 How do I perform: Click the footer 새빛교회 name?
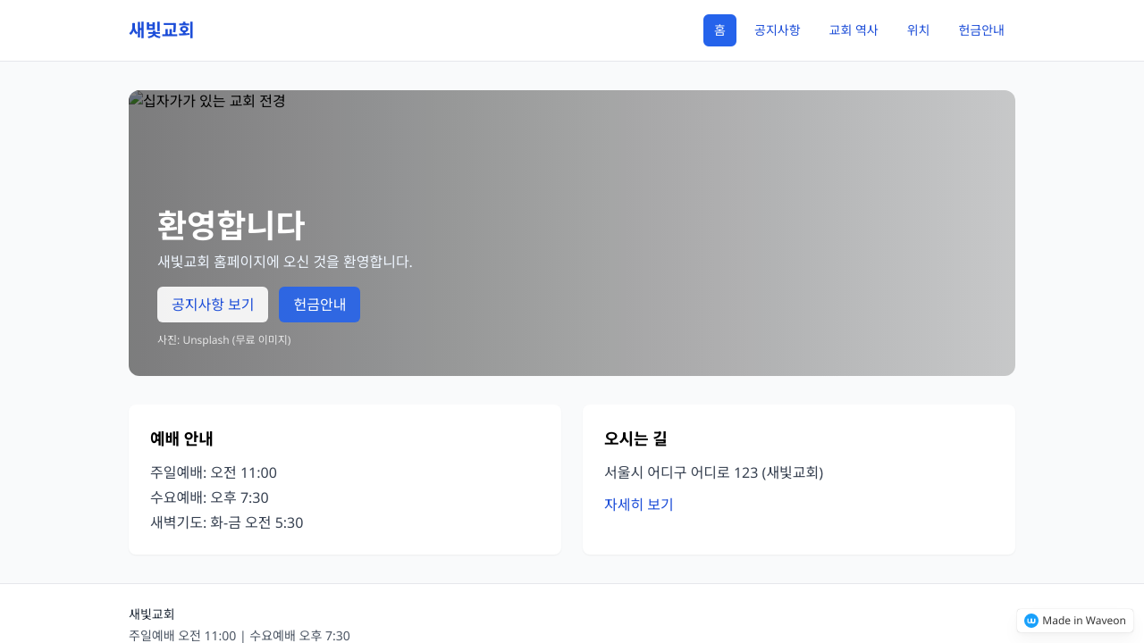coord(152,614)
